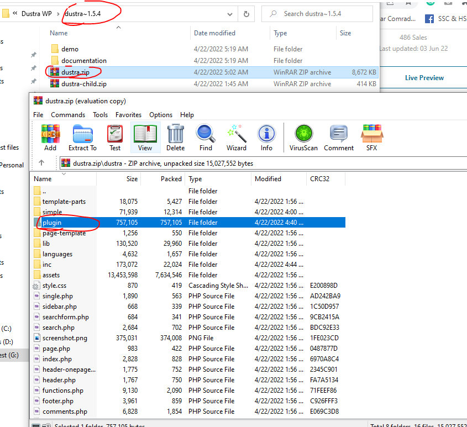The height and width of the screenshot is (427, 467).
Task: Click Dustra WP breadcrumb segment
Action: [36, 14]
